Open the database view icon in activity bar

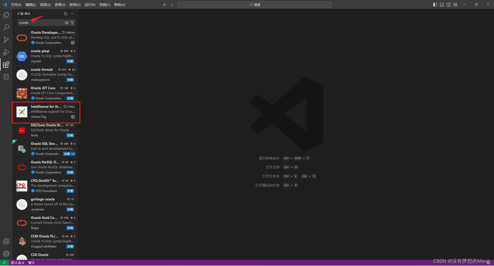click(6, 77)
